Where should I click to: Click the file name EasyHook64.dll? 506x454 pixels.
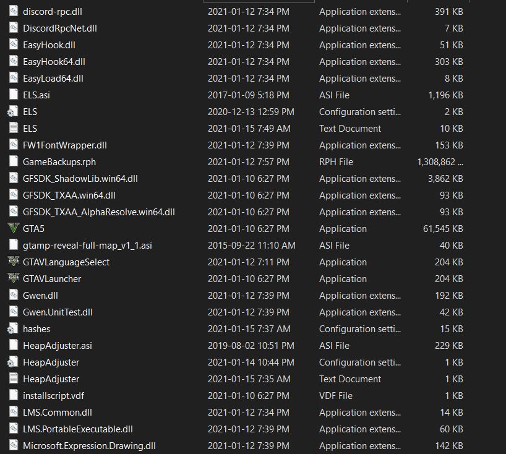54,62
